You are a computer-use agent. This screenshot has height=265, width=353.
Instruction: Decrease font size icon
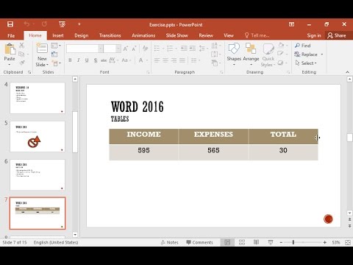(134, 49)
